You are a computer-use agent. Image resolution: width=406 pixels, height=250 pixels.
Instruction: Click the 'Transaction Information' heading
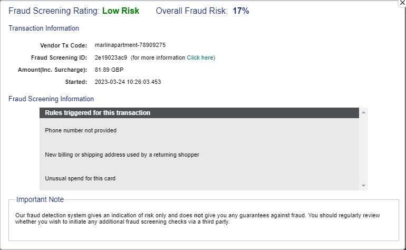(x=44, y=28)
